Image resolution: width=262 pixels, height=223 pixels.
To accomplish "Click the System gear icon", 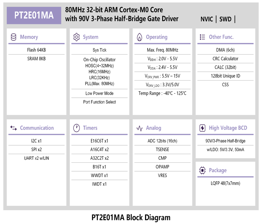I will [77, 37].
